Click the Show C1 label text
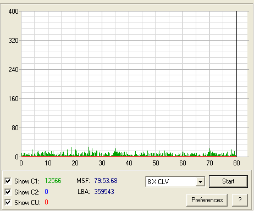Screen dimensions: 254x211 click(x=27, y=181)
